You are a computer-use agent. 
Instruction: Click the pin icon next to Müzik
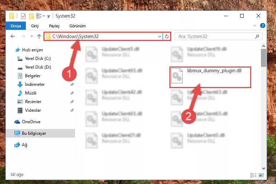[72, 93]
